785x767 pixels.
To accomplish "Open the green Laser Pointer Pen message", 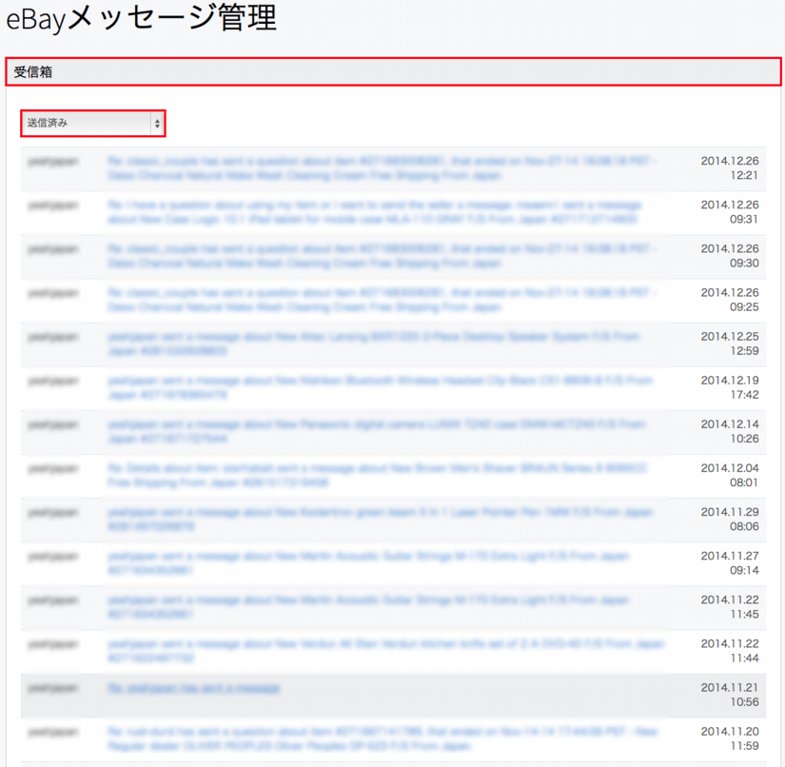I will coord(381,519).
